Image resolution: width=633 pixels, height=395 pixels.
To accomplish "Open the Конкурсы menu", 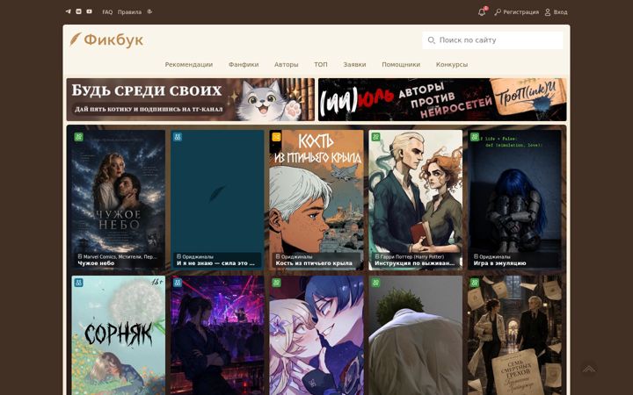I will (452, 64).
